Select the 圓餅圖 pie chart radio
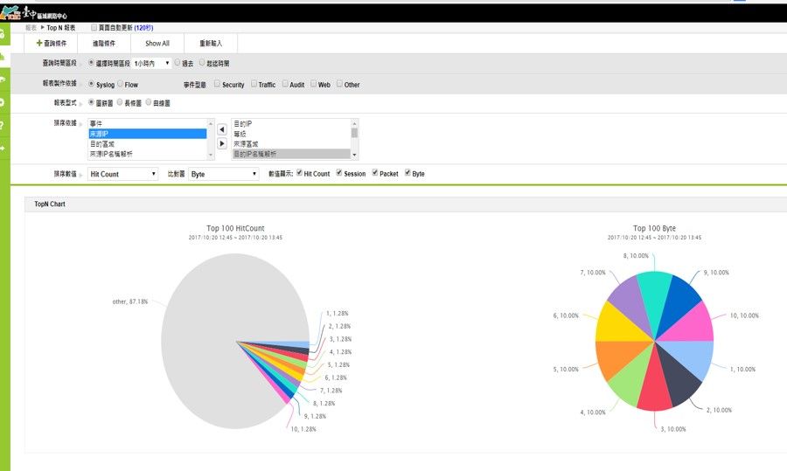 point(91,102)
